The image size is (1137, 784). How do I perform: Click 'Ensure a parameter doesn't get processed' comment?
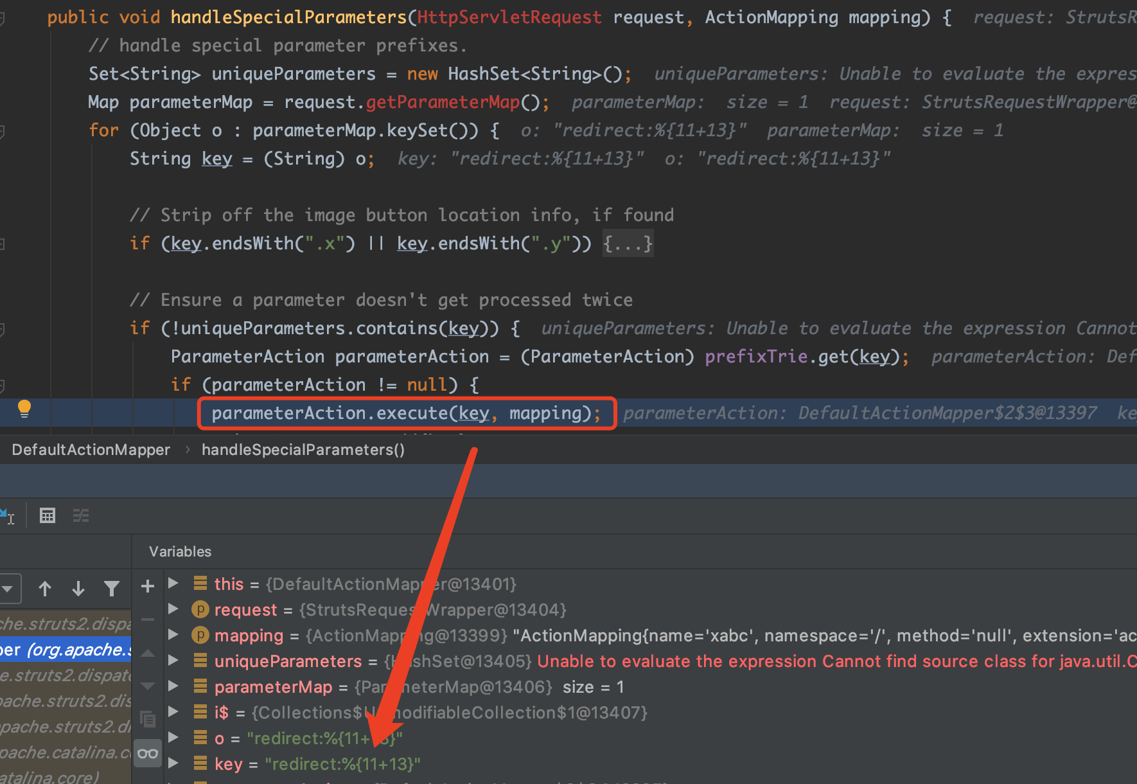tap(381, 300)
